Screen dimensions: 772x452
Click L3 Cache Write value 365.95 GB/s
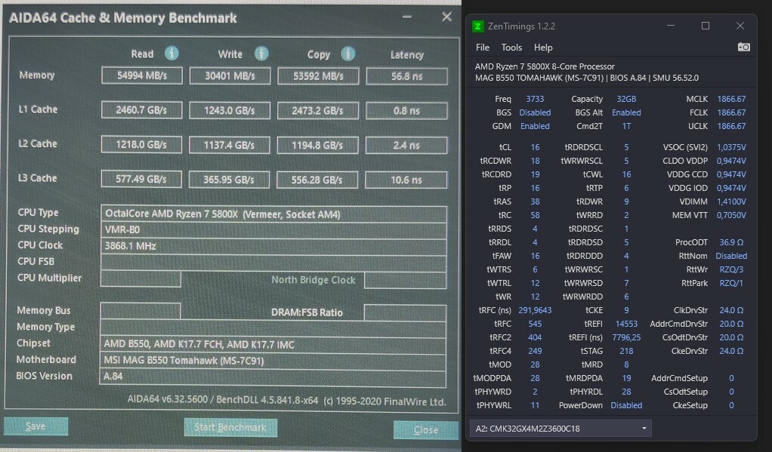tap(229, 180)
